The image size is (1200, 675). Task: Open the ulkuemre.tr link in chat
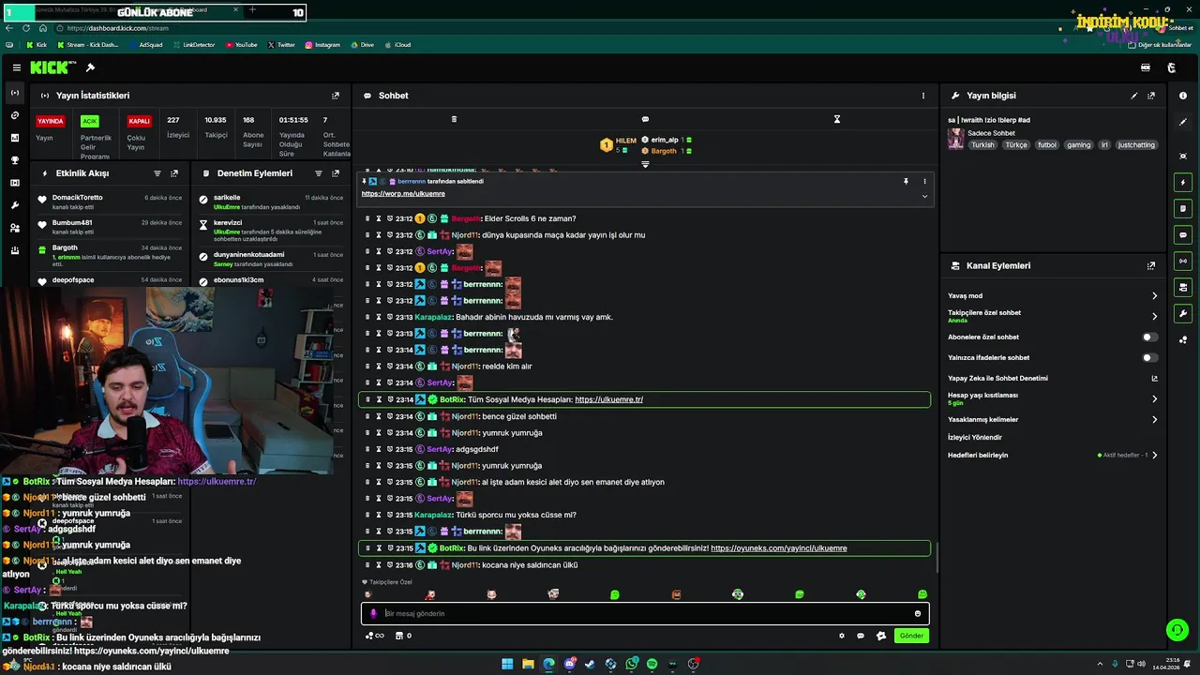(608, 399)
